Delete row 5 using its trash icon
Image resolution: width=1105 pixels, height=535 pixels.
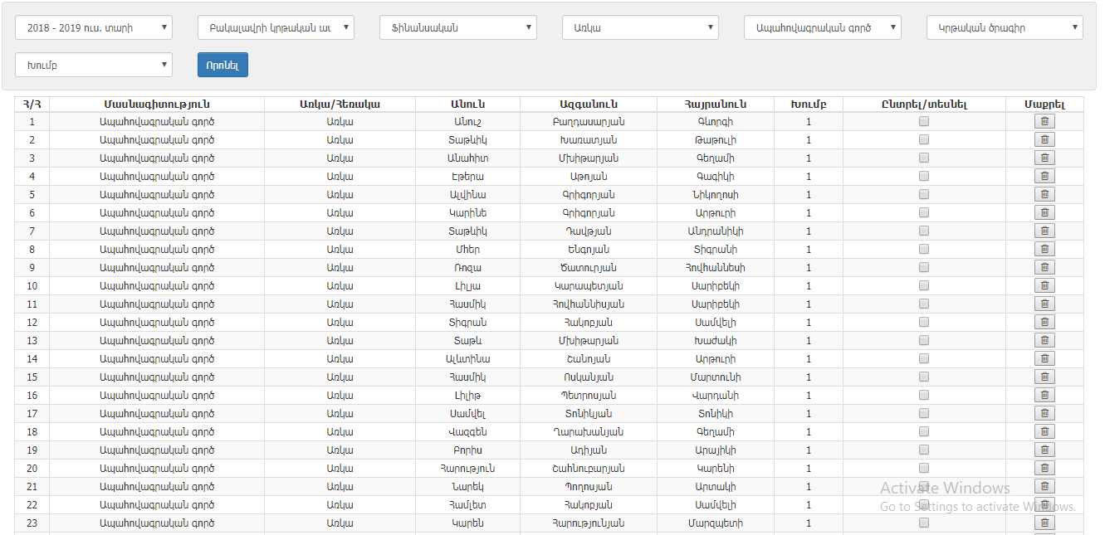[x=1044, y=195]
